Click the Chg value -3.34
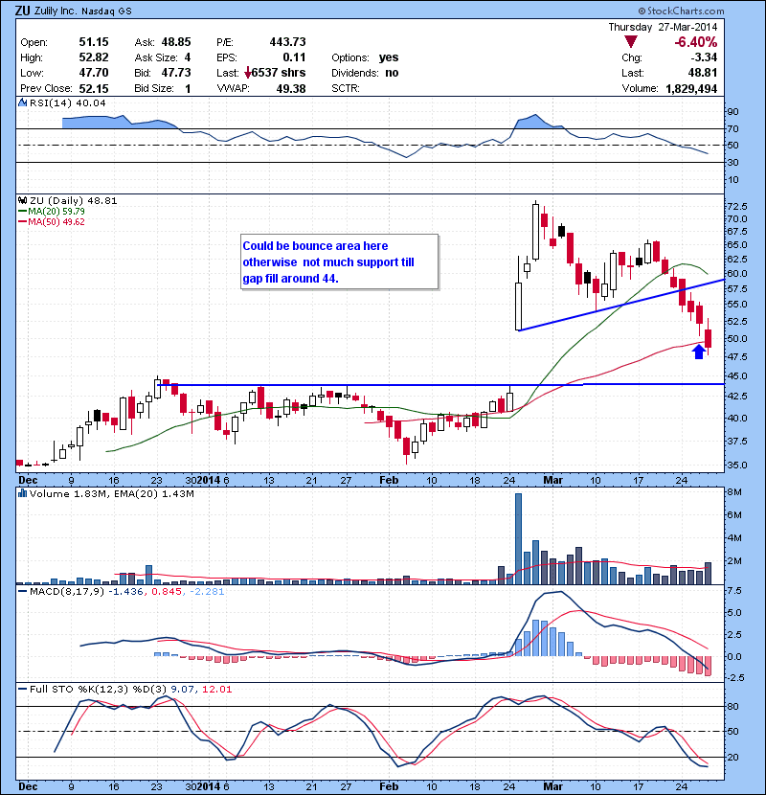766x795 pixels. [704, 57]
